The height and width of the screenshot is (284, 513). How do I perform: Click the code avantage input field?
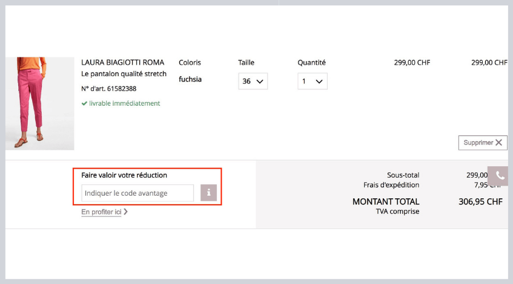coord(137,193)
